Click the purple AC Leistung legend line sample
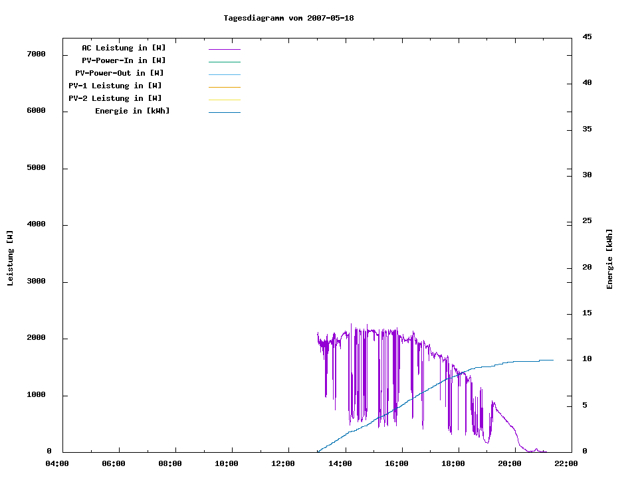The image size is (638, 478). pos(224,49)
